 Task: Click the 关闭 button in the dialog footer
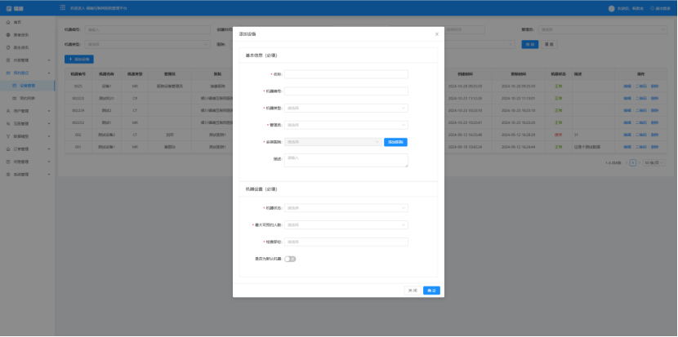413,290
